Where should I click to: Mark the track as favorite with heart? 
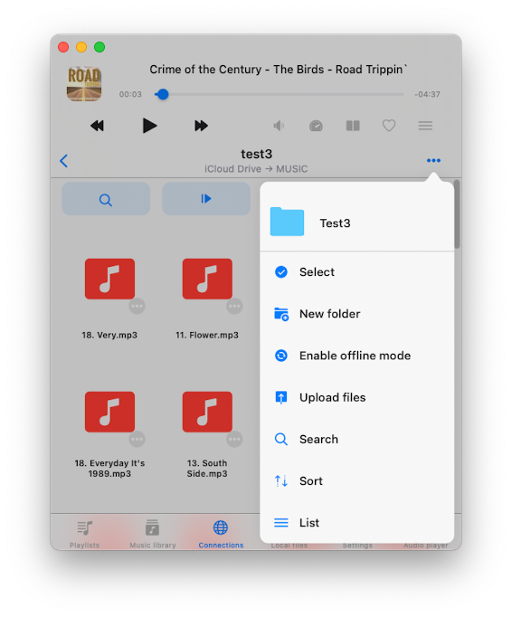click(389, 126)
